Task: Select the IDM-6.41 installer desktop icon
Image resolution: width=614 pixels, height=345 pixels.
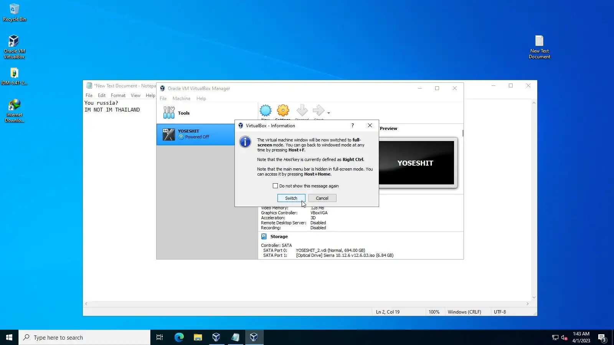Action: 14,76
